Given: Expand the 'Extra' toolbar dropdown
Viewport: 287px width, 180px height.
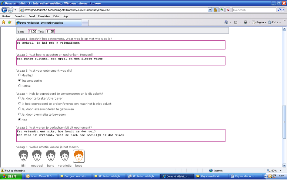Looking at the screenshot, I should pyautogui.click(x=274, y=22).
